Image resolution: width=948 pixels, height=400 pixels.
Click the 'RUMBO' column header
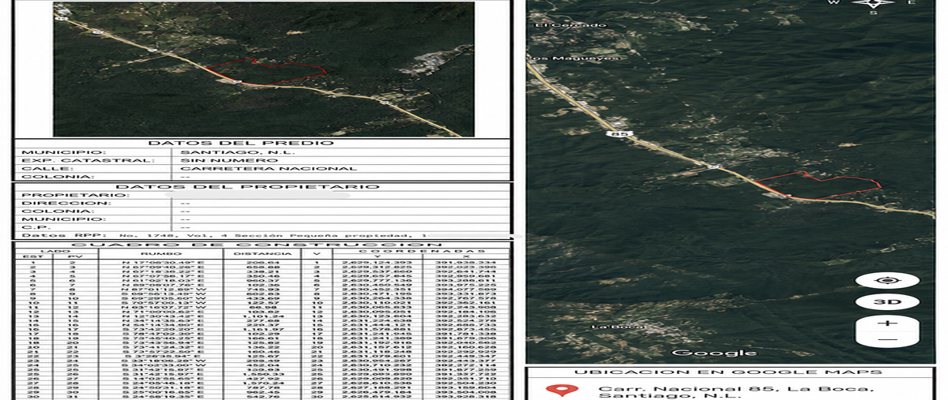pyautogui.click(x=160, y=254)
